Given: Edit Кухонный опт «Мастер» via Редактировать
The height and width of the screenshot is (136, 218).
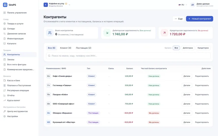Looking at the screenshot, I should [202, 122].
